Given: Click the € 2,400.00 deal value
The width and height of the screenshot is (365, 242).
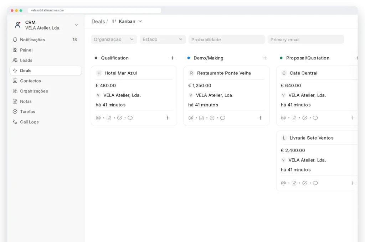Looking at the screenshot, I should (x=293, y=151).
